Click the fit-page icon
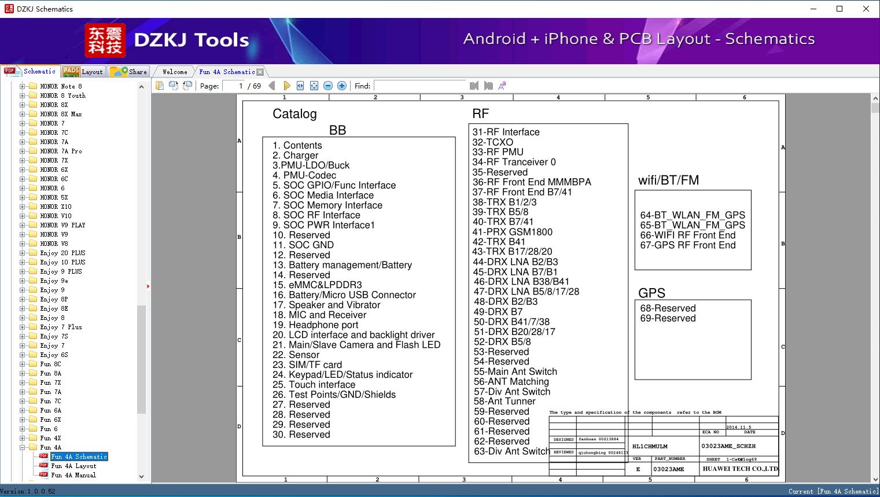This screenshot has height=497, width=880. point(314,86)
